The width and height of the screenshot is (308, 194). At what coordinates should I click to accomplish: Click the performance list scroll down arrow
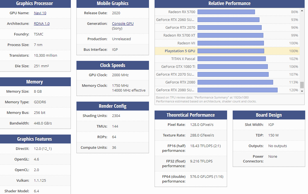[x=302, y=91]
